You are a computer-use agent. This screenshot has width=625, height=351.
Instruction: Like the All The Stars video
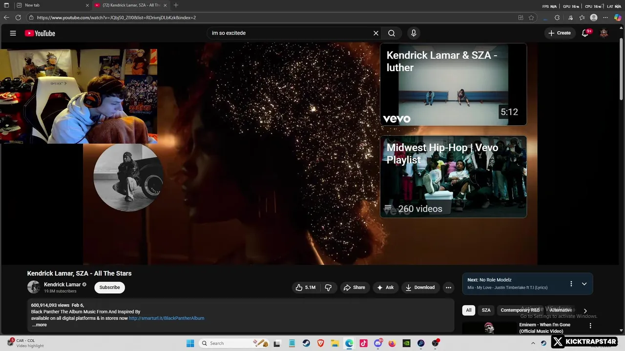click(305, 288)
